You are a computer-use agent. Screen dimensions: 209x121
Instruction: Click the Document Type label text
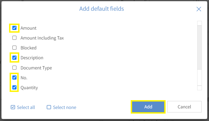(x=36, y=68)
